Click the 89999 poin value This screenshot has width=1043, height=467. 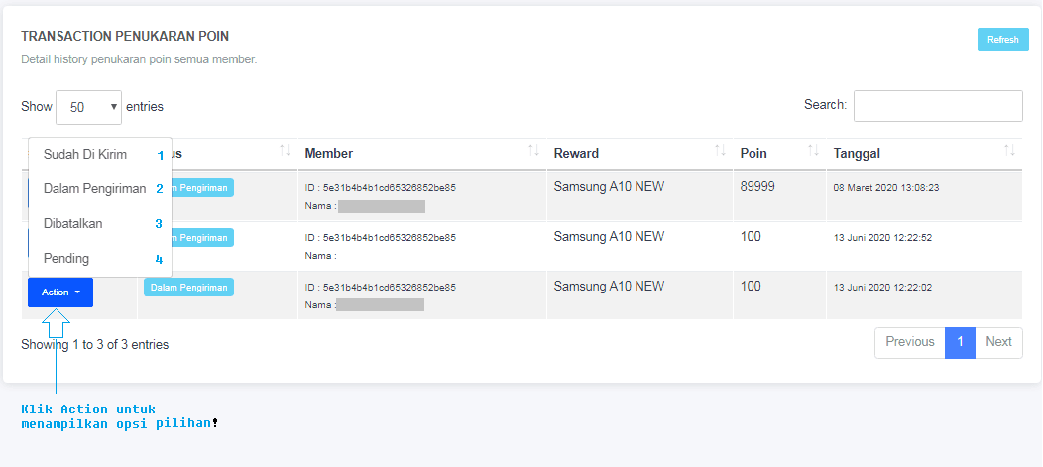click(x=757, y=186)
